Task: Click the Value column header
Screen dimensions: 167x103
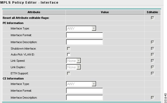Action: 105,12
